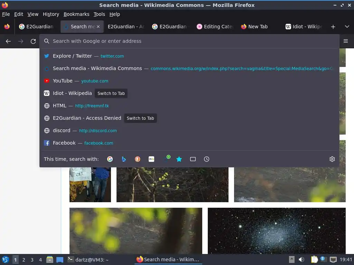Search this time with Google icon
The height and width of the screenshot is (265, 354).
110,159
